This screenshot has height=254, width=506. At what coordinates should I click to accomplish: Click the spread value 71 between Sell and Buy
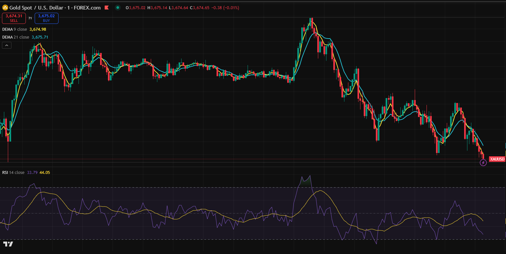click(30, 18)
